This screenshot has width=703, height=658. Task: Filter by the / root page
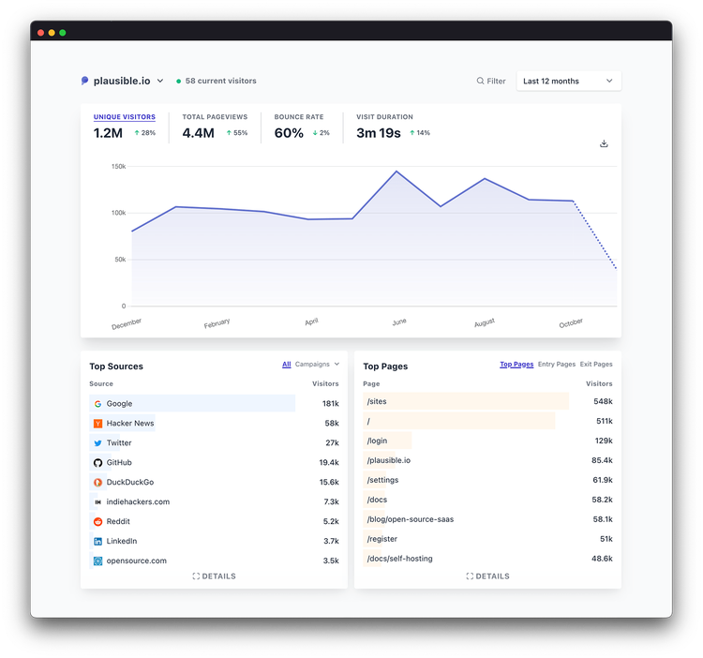(368, 421)
